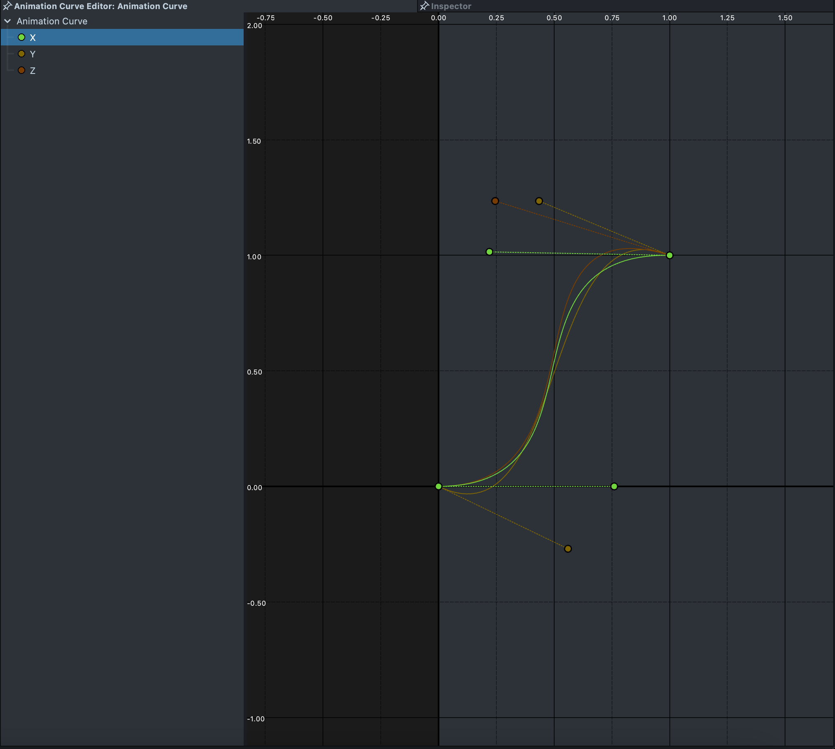Viewport: 835px width, 749px height.
Task: Select the green keyframe at the origin
Action: coord(439,486)
